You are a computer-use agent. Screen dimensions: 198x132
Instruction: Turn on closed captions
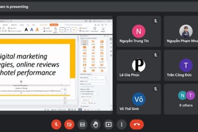tap(82, 124)
